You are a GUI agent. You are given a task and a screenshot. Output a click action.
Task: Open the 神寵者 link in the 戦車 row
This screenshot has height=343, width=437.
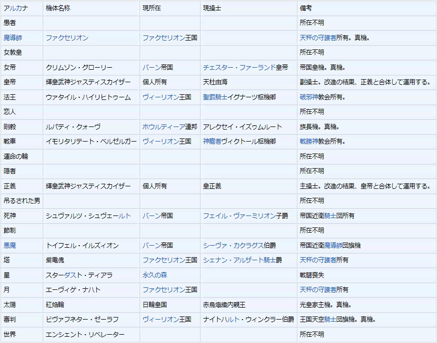213,142
